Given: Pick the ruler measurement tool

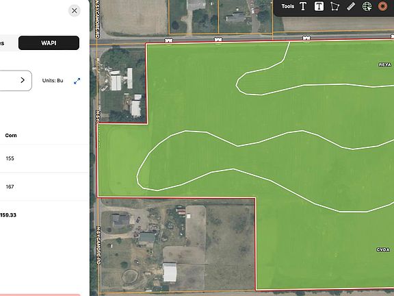Looking at the screenshot, I should click(351, 6).
